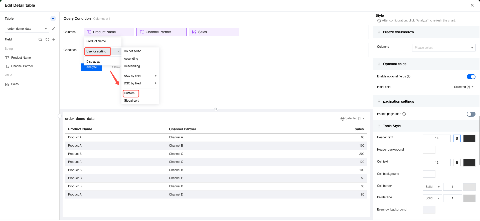Click the refresh fields icon
Viewport: 480px width, 221px height.
[x=47, y=39]
